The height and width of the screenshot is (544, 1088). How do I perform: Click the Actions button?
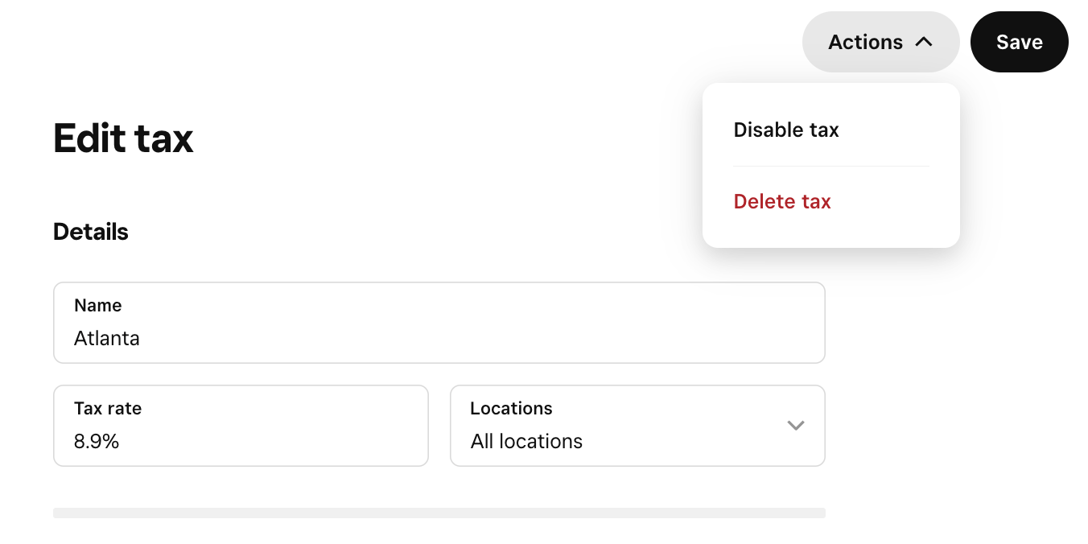point(880,42)
